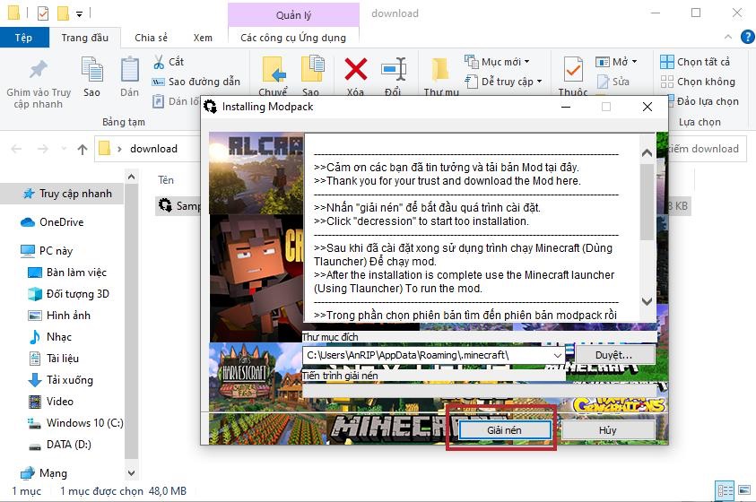756x502 pixels.
Task: Click Chọn không select none
Action: pos(698,82)
